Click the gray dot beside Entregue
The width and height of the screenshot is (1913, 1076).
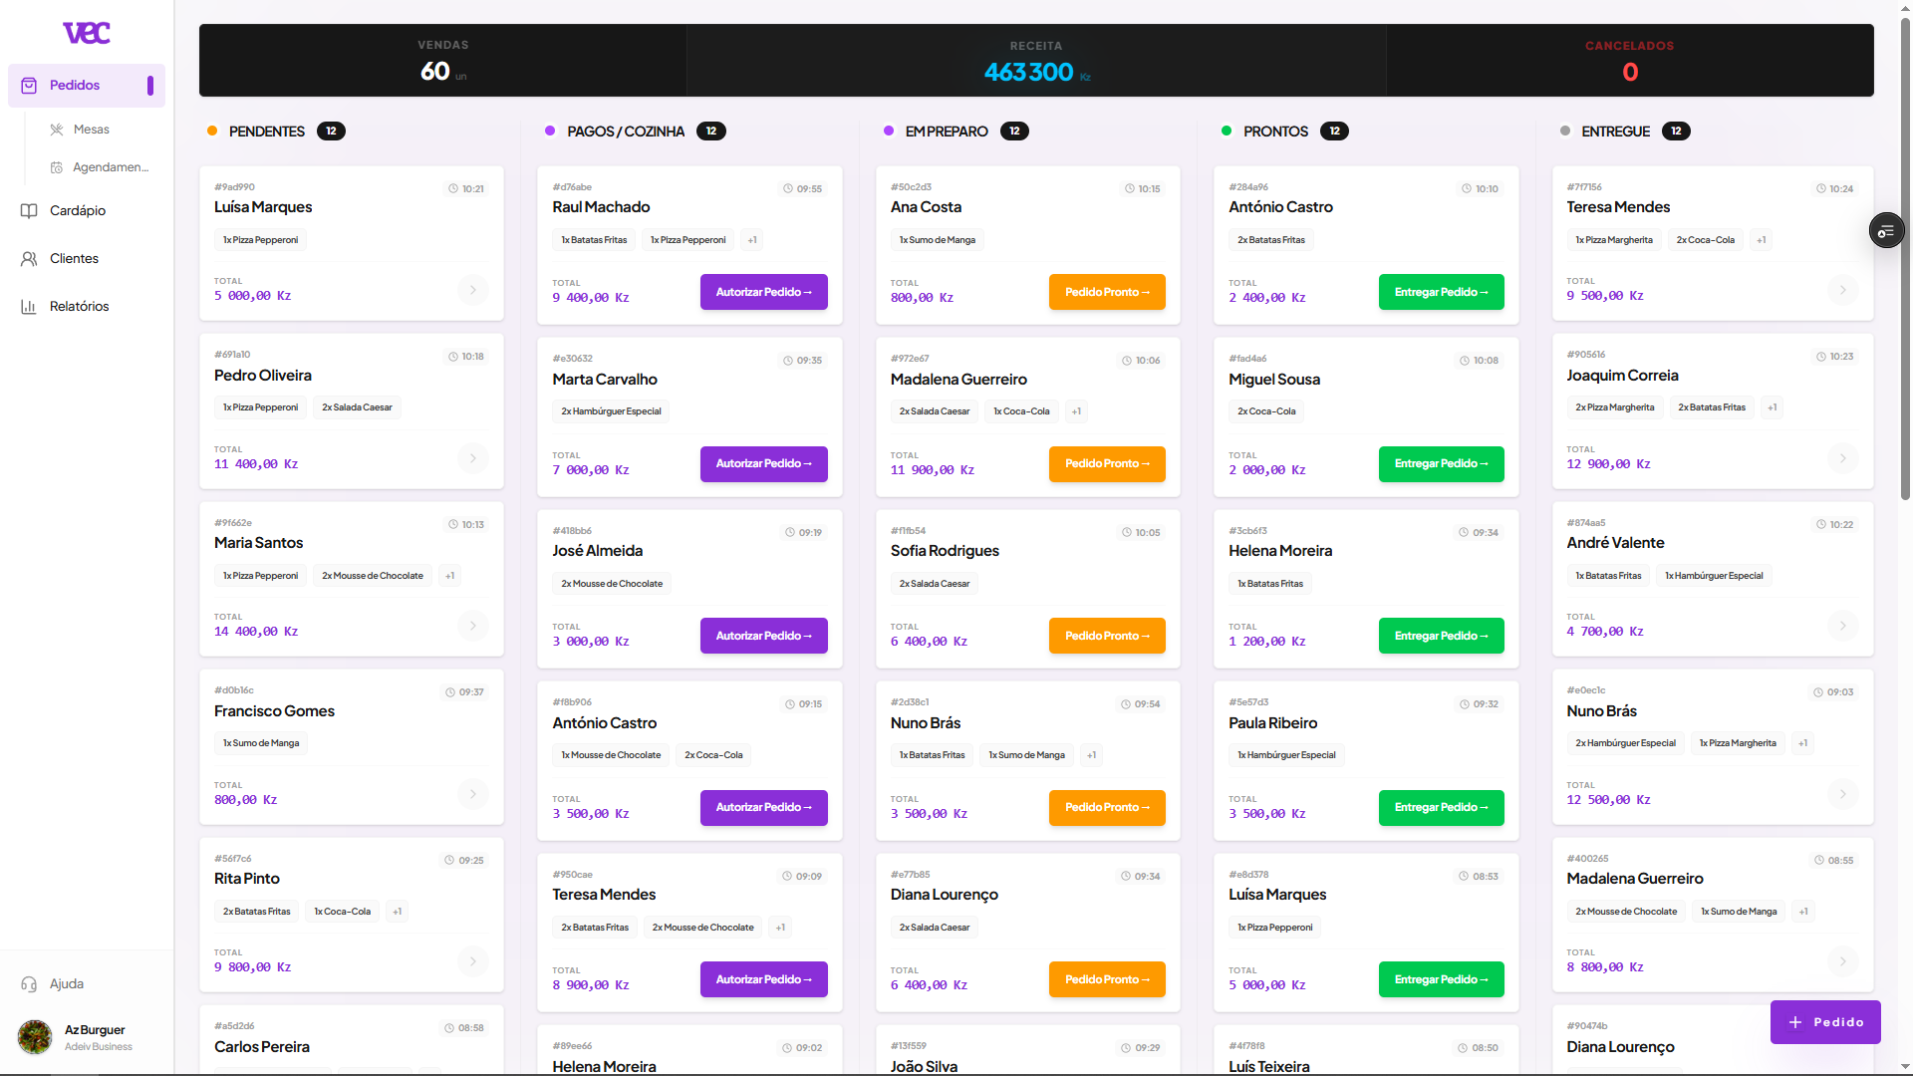[x=1565, y=132]
